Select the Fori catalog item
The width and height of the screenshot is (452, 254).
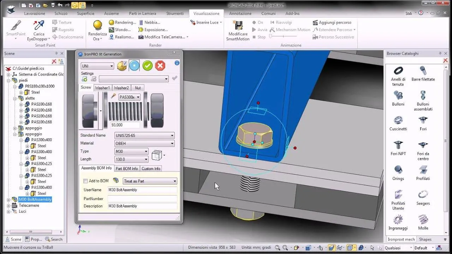[x=423, y=123]
